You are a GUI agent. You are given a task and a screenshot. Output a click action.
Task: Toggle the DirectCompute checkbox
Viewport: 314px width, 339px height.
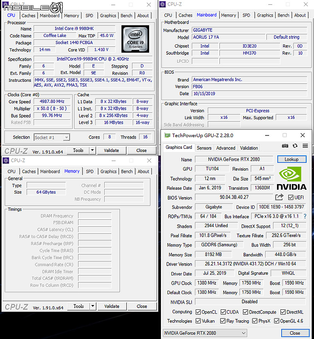[246, 312]
